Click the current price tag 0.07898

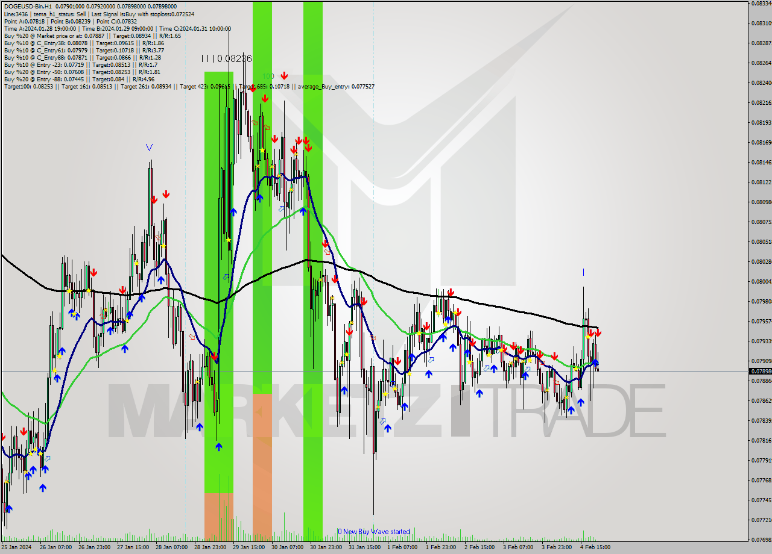tap(760, 371)
